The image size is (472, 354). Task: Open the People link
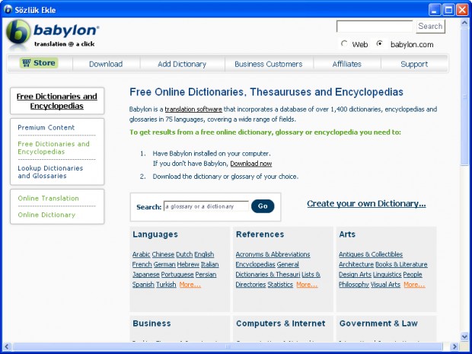coord(413,275)
